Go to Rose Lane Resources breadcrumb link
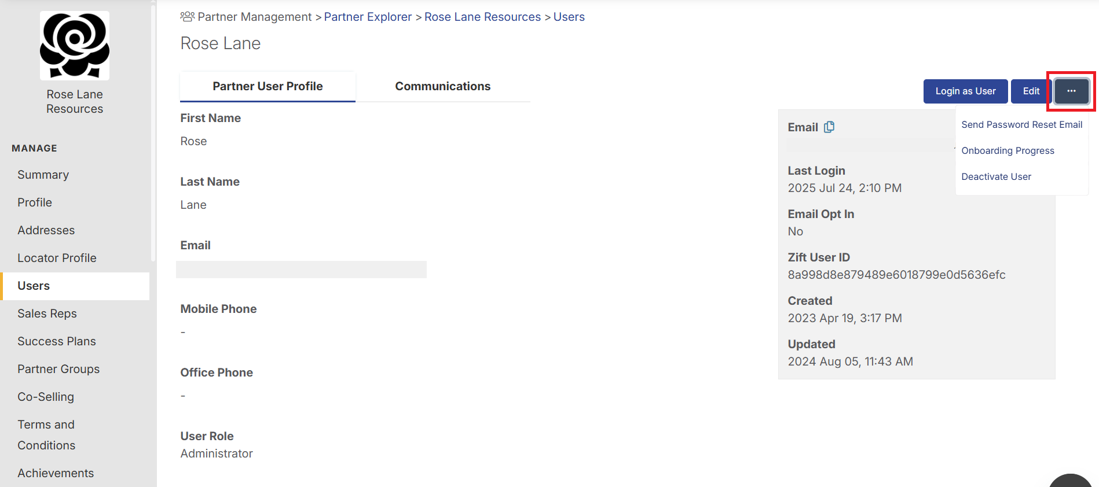 [x=482, y=17]
